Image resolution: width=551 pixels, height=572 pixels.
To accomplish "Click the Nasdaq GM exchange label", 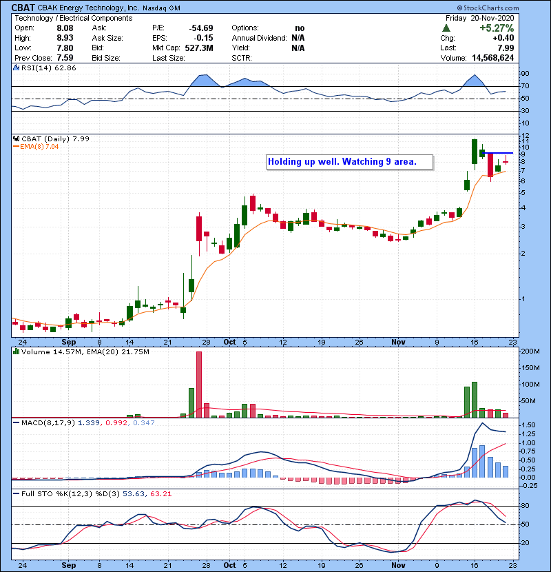I will point(161,8).
